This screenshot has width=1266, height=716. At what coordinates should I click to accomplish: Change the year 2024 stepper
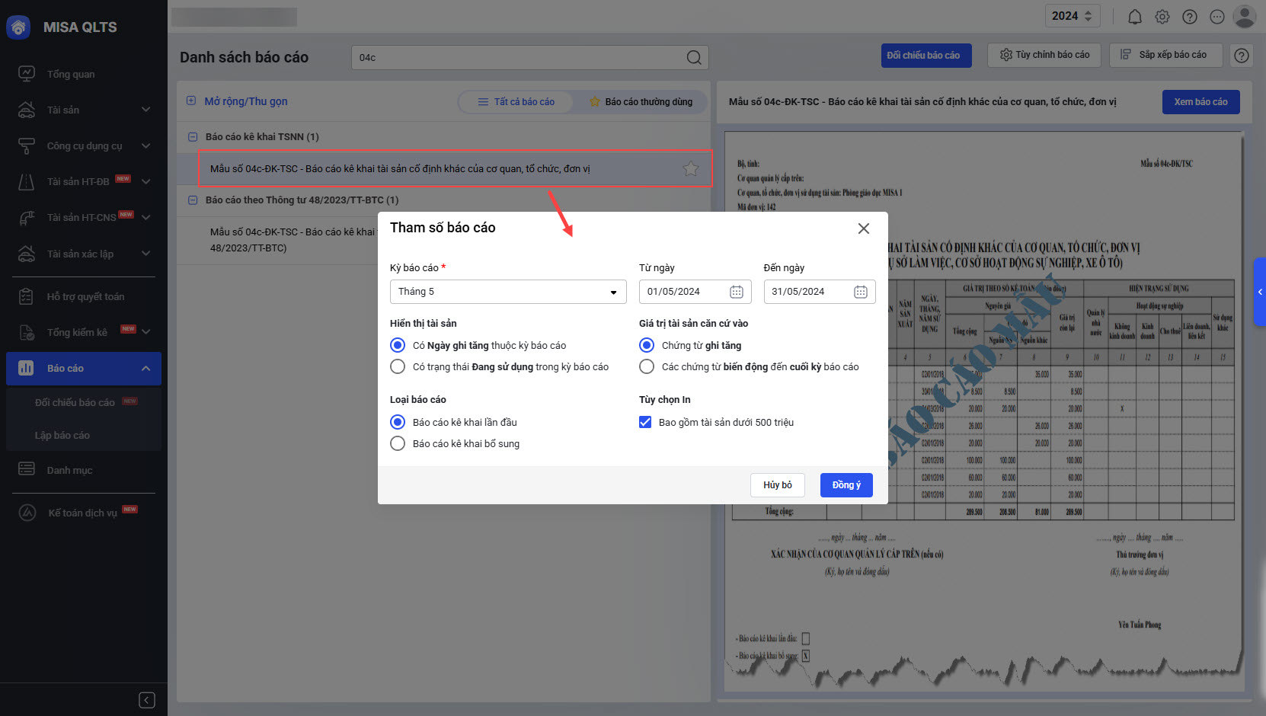point(1088,16)
